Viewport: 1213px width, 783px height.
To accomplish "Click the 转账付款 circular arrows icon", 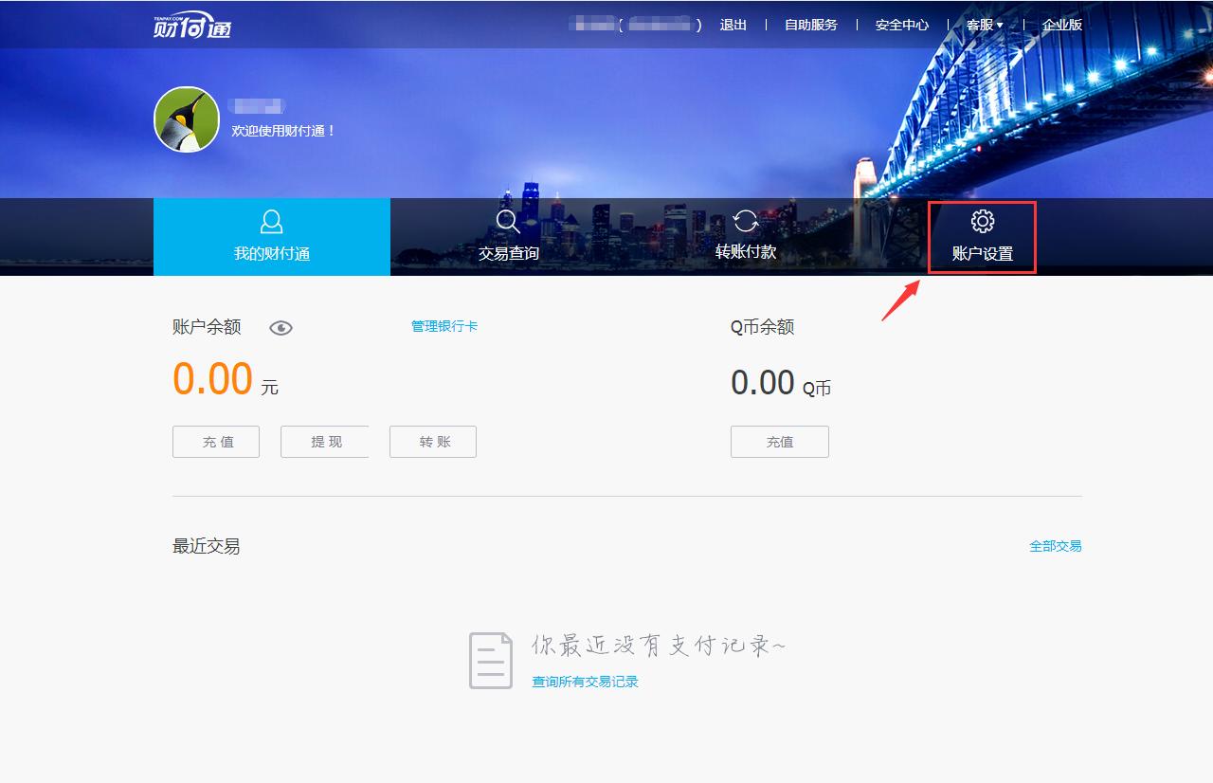I will [745, 221].
